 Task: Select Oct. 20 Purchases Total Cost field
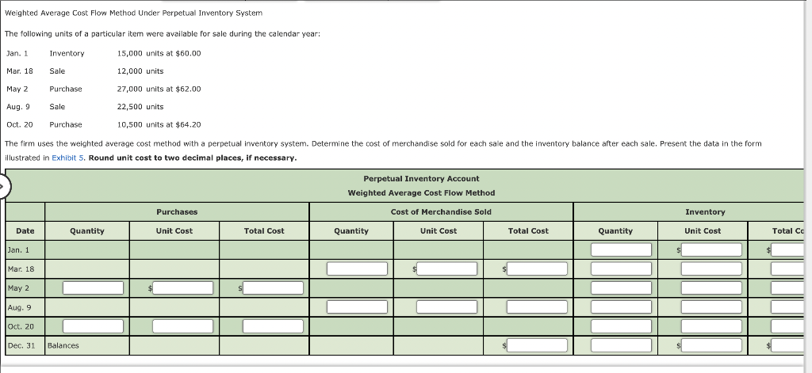click(273, 326)
